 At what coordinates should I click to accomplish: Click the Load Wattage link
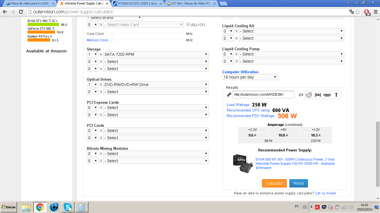238,105
